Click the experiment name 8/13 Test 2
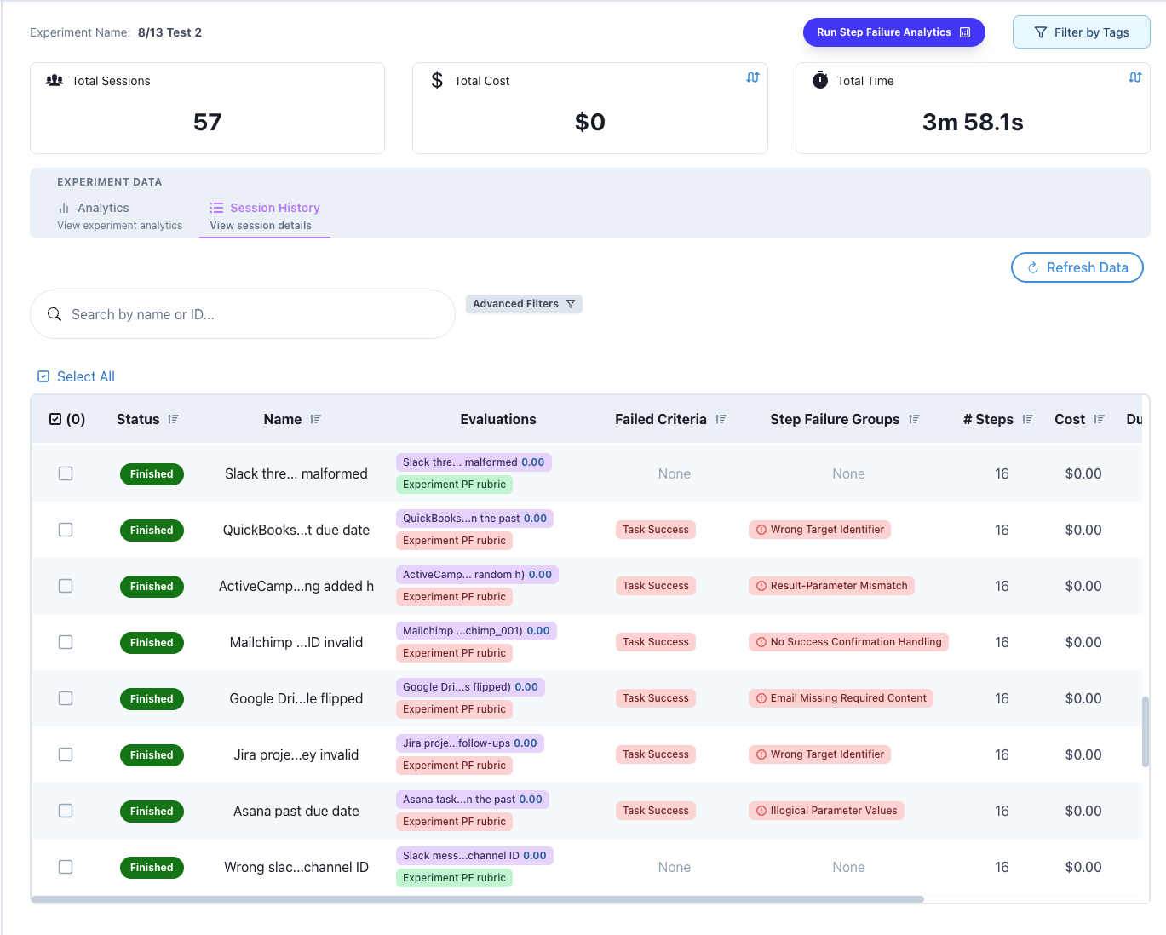Image resolution: width=1166 pixels, height=935 pixels. 169,32
